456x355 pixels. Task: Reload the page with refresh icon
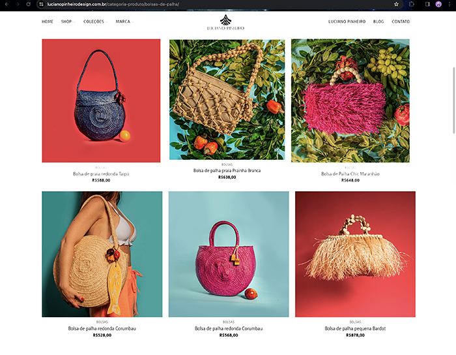(x=28, y=4)
